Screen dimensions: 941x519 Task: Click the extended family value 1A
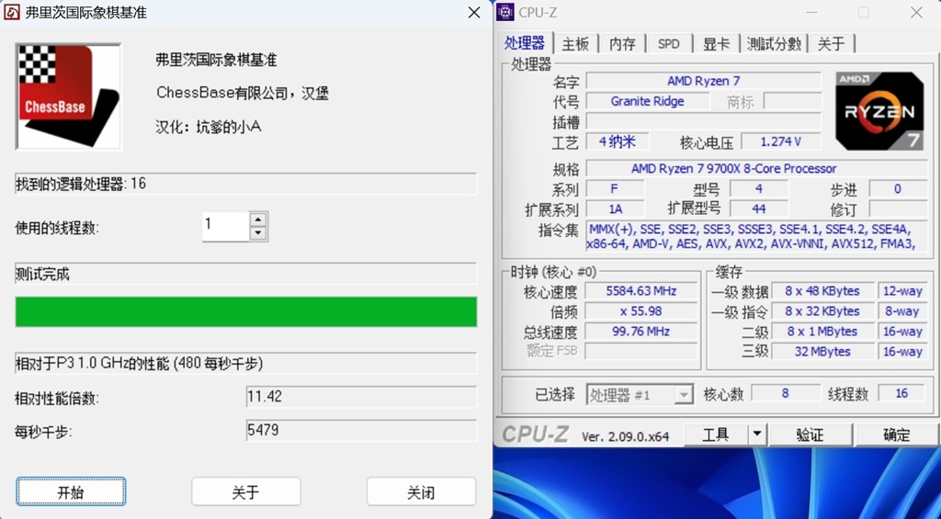click(615, 209)
